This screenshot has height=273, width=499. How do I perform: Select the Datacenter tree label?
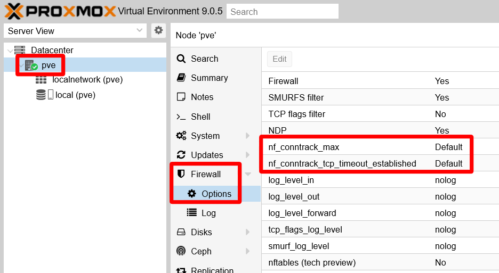coord(52,50)
